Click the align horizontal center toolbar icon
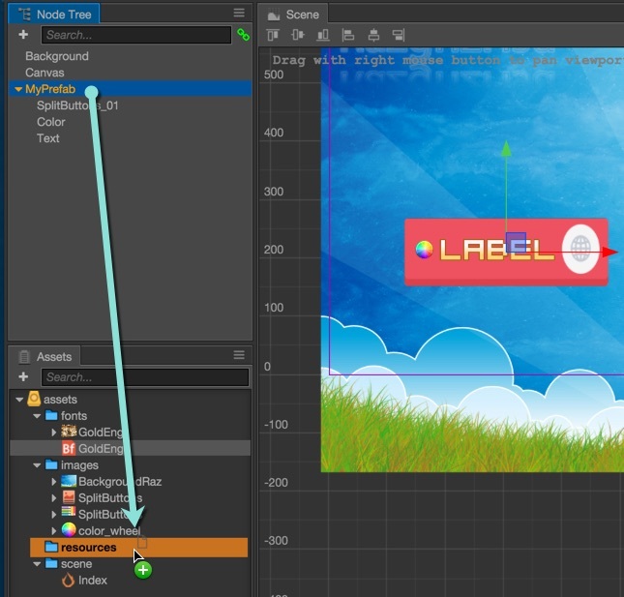This screenshot has height=597, width=624. click(x=373, y=35)
